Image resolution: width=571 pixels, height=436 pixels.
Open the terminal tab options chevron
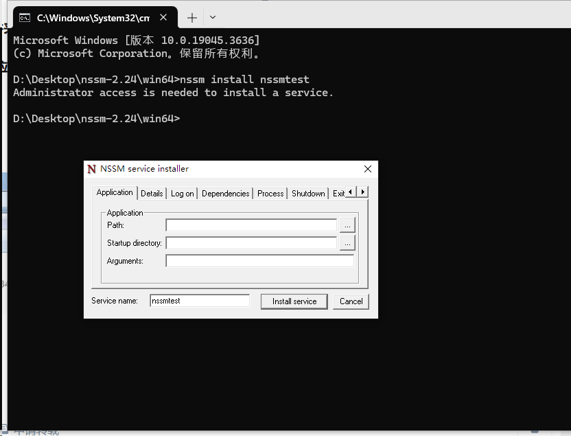pyautogui.click(x=213, y=17)
